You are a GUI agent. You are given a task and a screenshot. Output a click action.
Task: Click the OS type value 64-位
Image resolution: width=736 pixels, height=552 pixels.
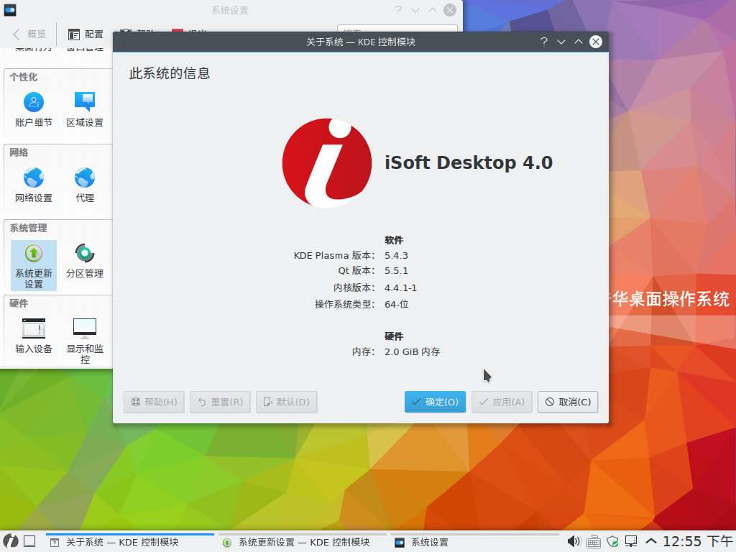tap(397, 304)
